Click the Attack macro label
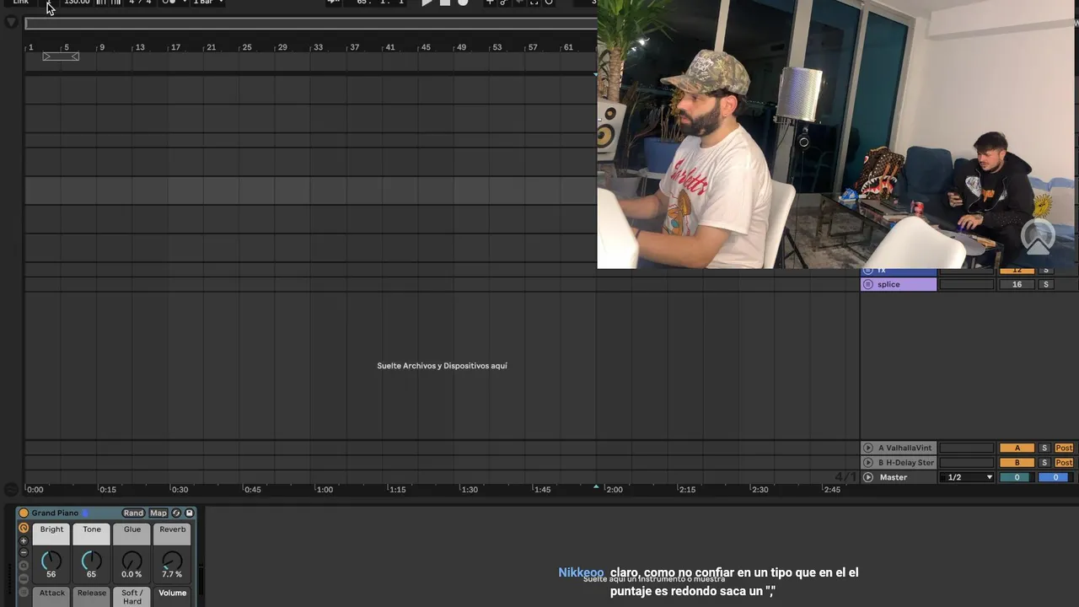 click(x=51, y=594)
